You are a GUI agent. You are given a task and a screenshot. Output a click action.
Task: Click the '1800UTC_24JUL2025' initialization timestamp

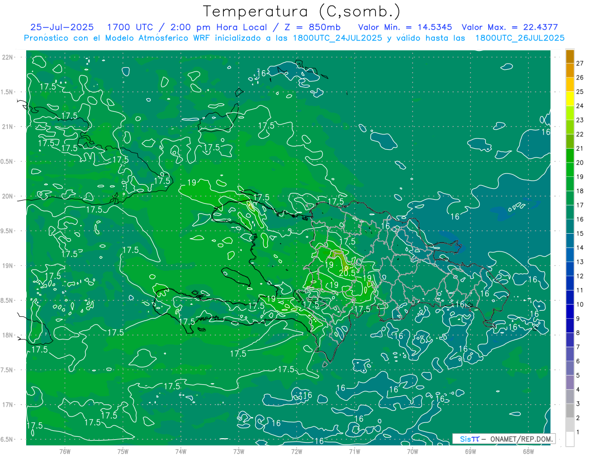(338, 38)
